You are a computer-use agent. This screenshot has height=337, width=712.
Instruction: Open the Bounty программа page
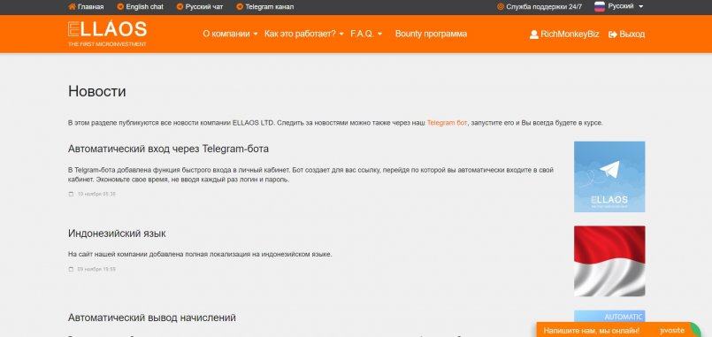[x=431, y=34]
